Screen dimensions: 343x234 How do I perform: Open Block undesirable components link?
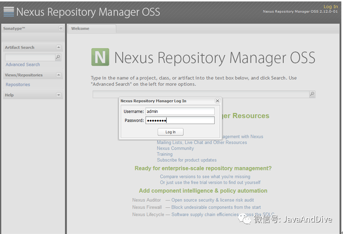(216, 207)
